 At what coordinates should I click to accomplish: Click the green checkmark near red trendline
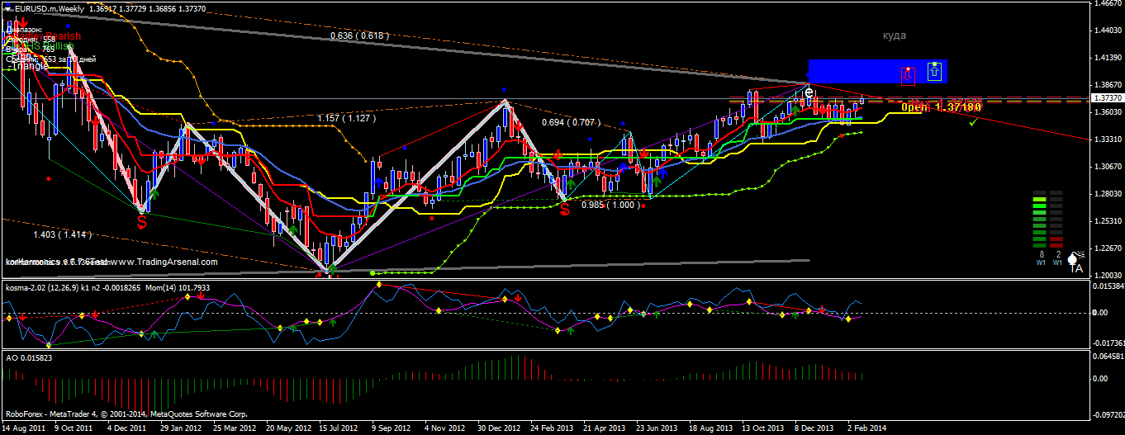coord(975,121)
